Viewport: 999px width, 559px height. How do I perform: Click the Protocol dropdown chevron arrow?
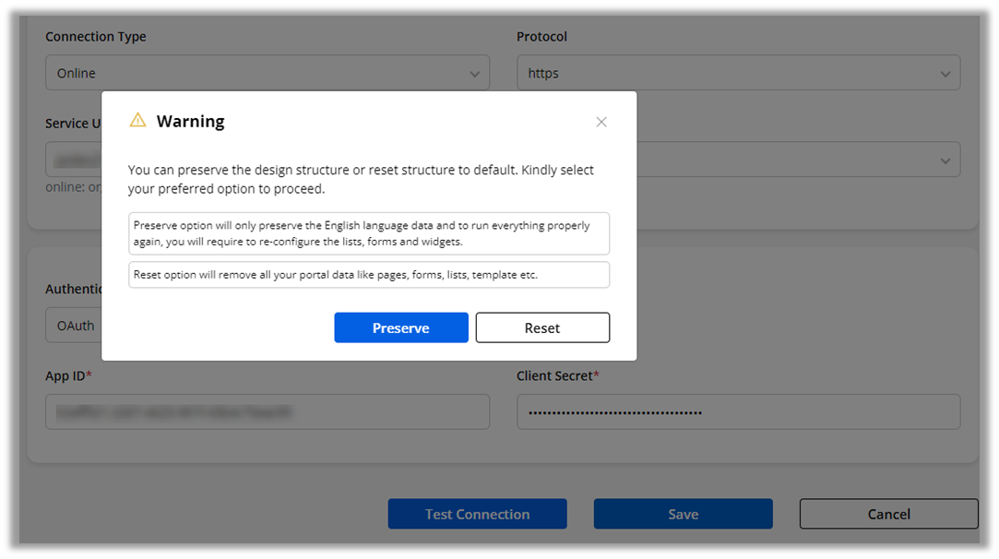pos(945,74)
